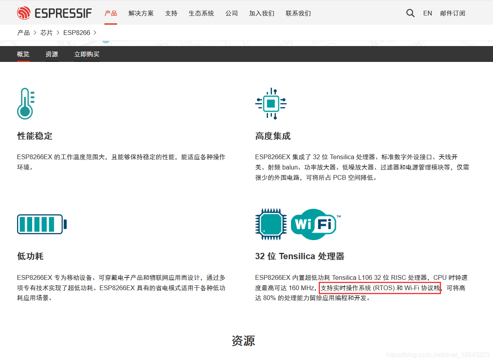The image size is (493, 362).
Task: Click the processor chip icon beside Wi-Fi logo
Action: (271, 224)
